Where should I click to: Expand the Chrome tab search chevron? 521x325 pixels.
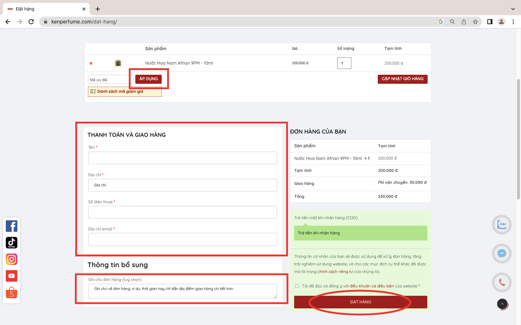pos(513,9)
